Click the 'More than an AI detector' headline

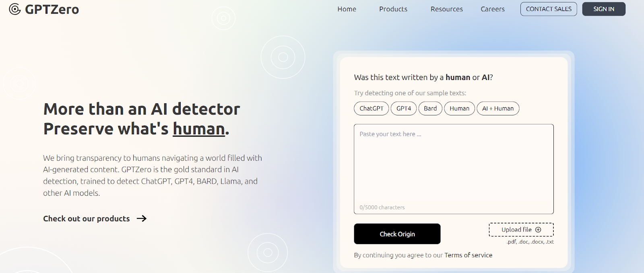142,109
